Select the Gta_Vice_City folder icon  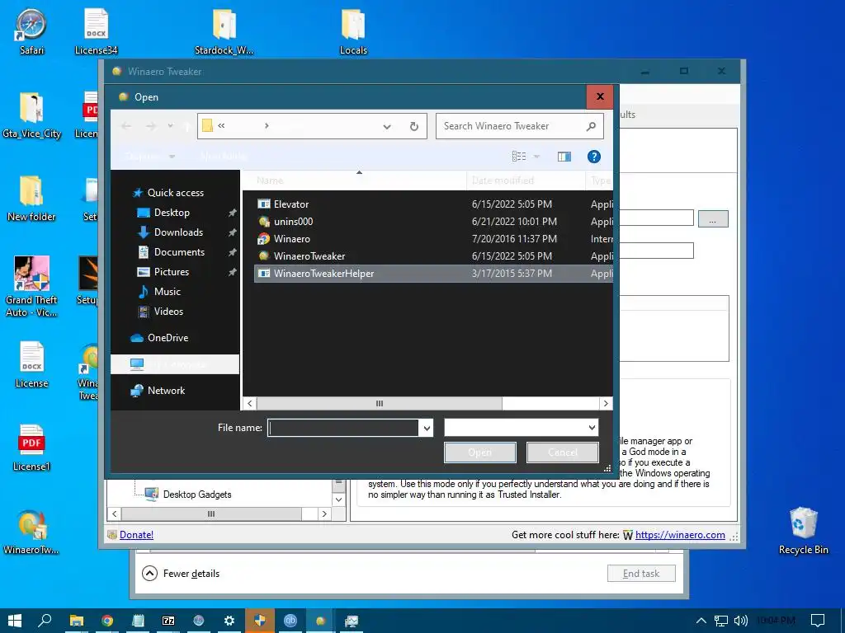pos(31,115)
